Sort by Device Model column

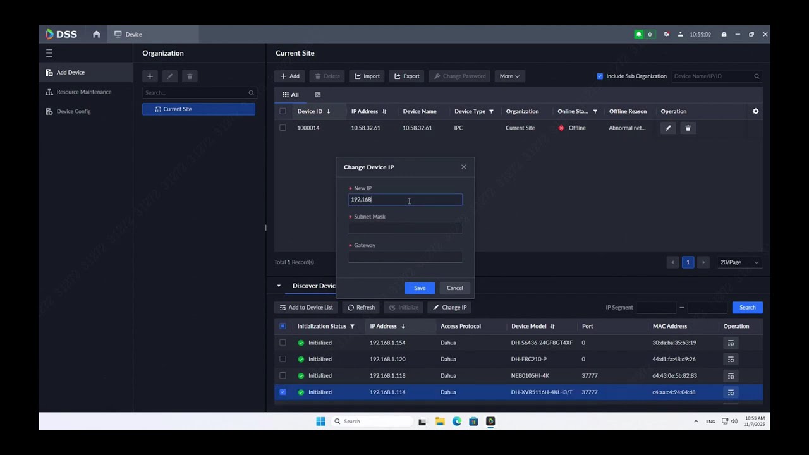(x=552, y=327)
